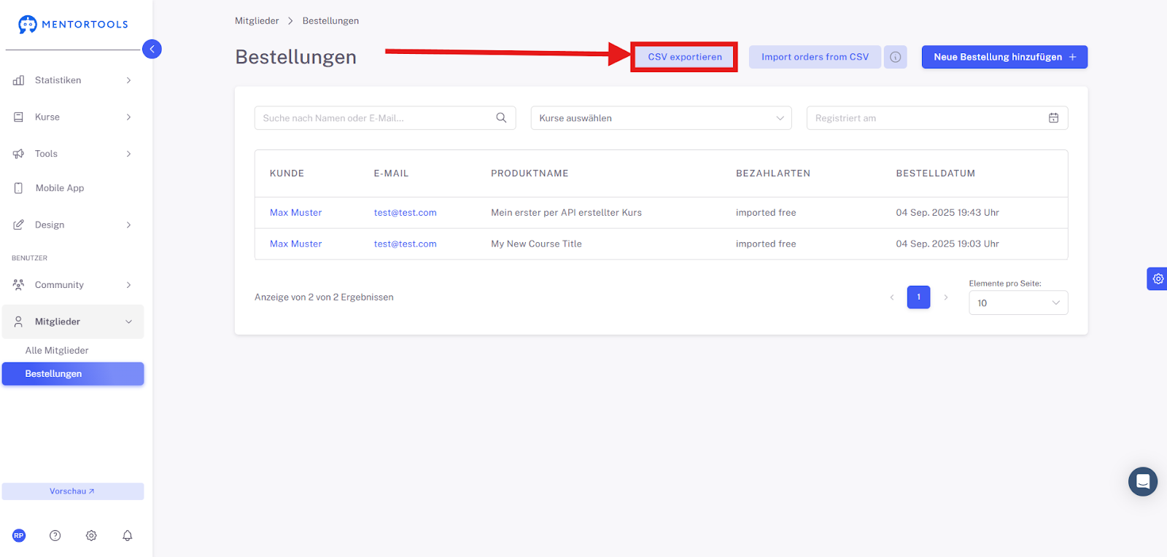Image resolution: width=1167 pixels, height=557 pixels.
Task: Open the chat support bubble
Action: tap(1143, 481)
